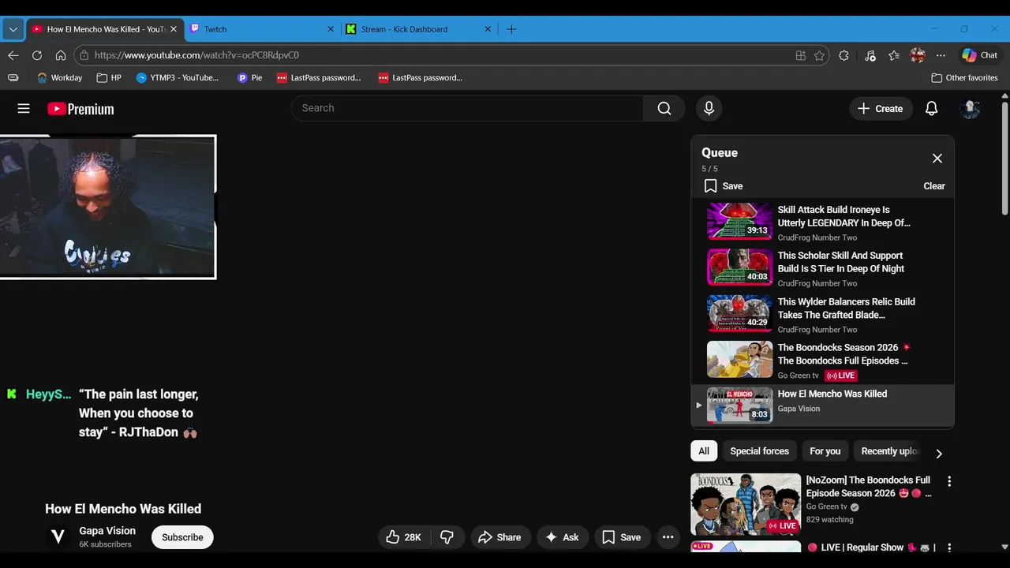Go to YouTube Premium home logo
1010x568 pixels.
click(80, 109)
